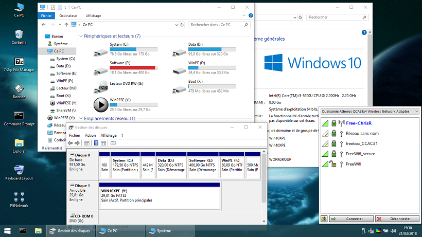Collapse the Périphériques et lecteurs section

click(81, 37)
